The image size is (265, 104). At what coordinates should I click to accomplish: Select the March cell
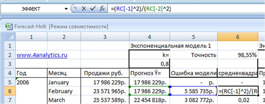tap(64, 100)
